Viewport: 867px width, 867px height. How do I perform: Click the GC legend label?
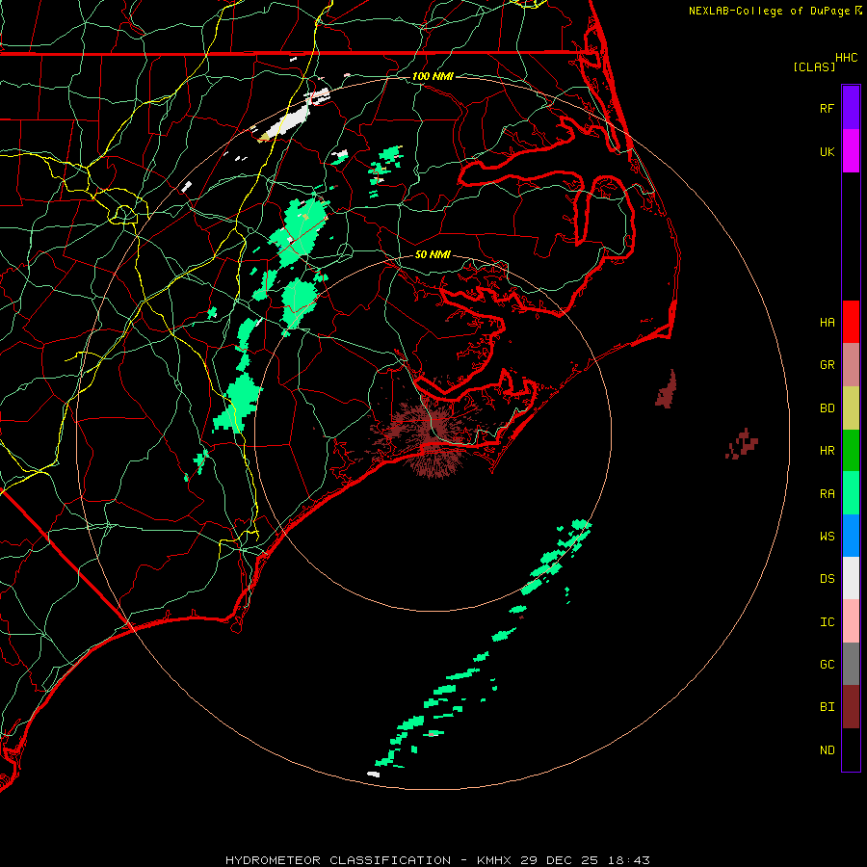(x=827, y=665)
